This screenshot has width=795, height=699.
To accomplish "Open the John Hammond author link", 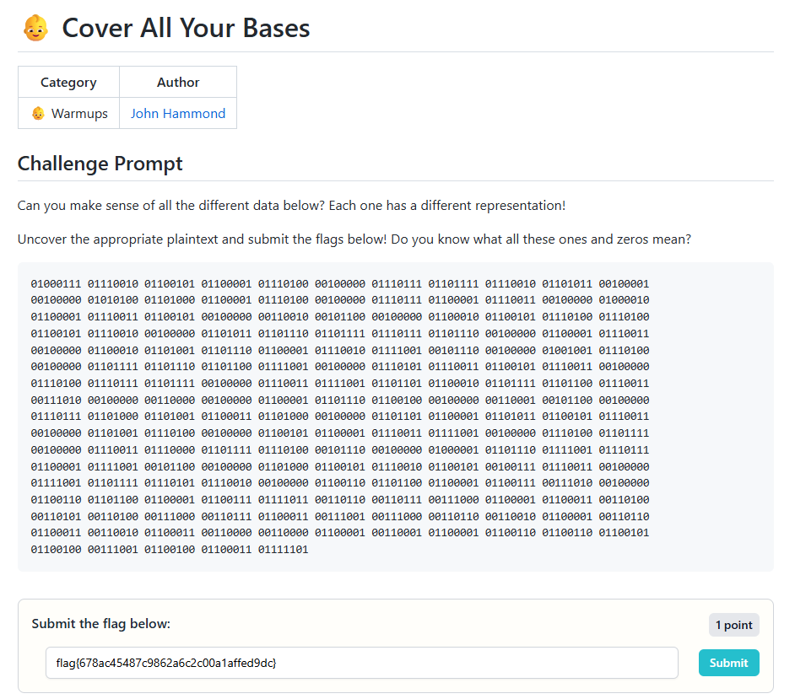I will coord(178,114).
